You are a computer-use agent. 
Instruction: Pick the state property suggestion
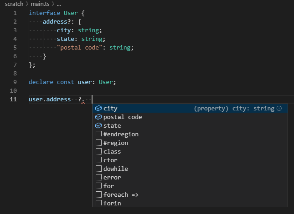point(190,125)
